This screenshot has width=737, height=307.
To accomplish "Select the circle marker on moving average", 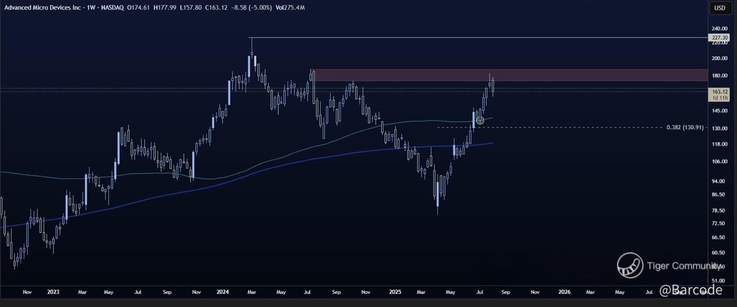I will (x=480, y=120).
